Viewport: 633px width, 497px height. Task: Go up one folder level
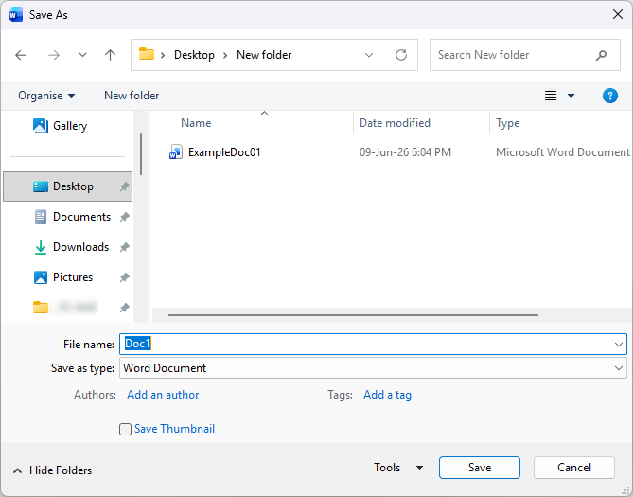click(110, 55)
